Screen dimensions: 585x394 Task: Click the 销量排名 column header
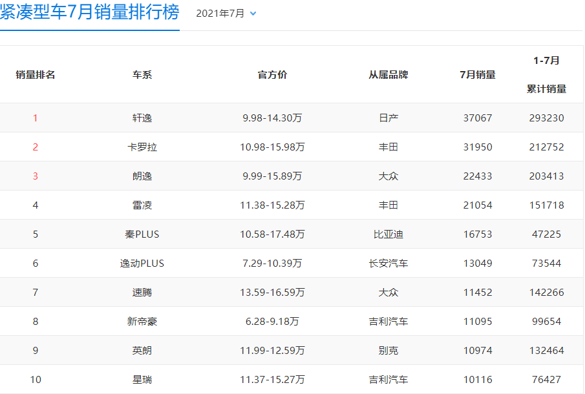[x=36, y=74]
